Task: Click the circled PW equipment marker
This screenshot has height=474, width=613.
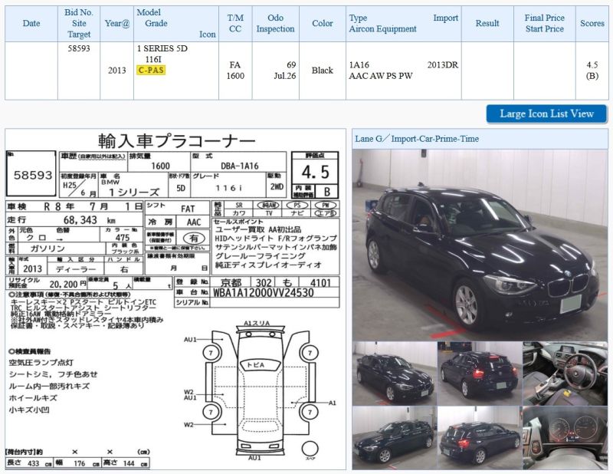Action: tap(326, 205)
